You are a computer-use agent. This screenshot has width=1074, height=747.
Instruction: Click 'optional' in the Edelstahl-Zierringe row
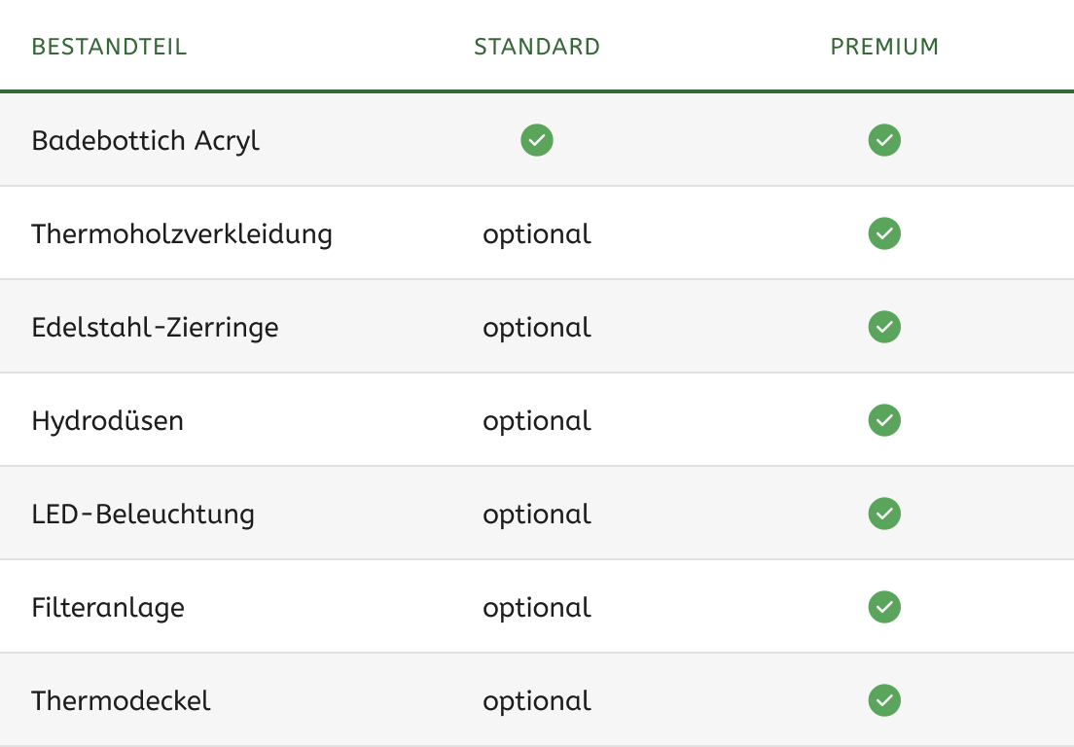537,328
